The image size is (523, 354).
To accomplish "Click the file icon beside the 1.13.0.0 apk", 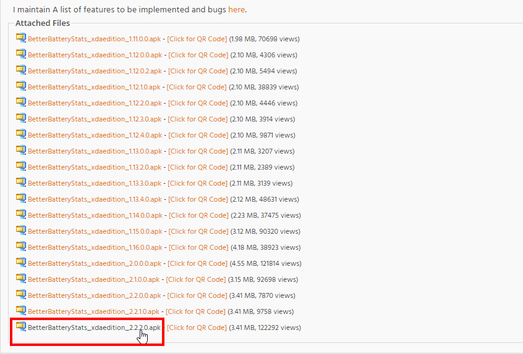I will [x=21, y=150].
